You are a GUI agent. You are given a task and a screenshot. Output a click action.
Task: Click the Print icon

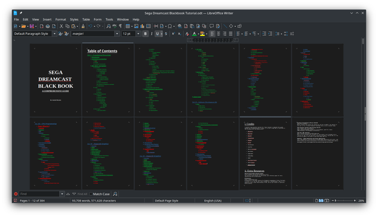(x=48, y=26)
